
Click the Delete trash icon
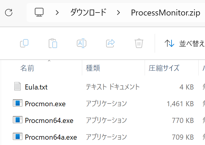pyautogui.click(x=139, y=43)
